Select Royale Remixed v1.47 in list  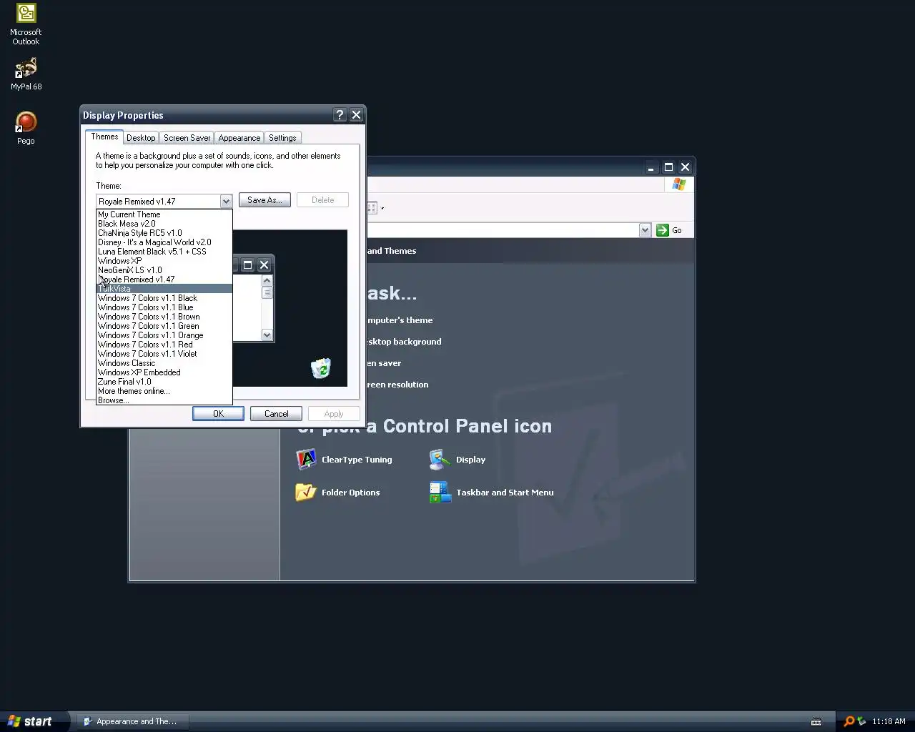click(x=164, y=280)
